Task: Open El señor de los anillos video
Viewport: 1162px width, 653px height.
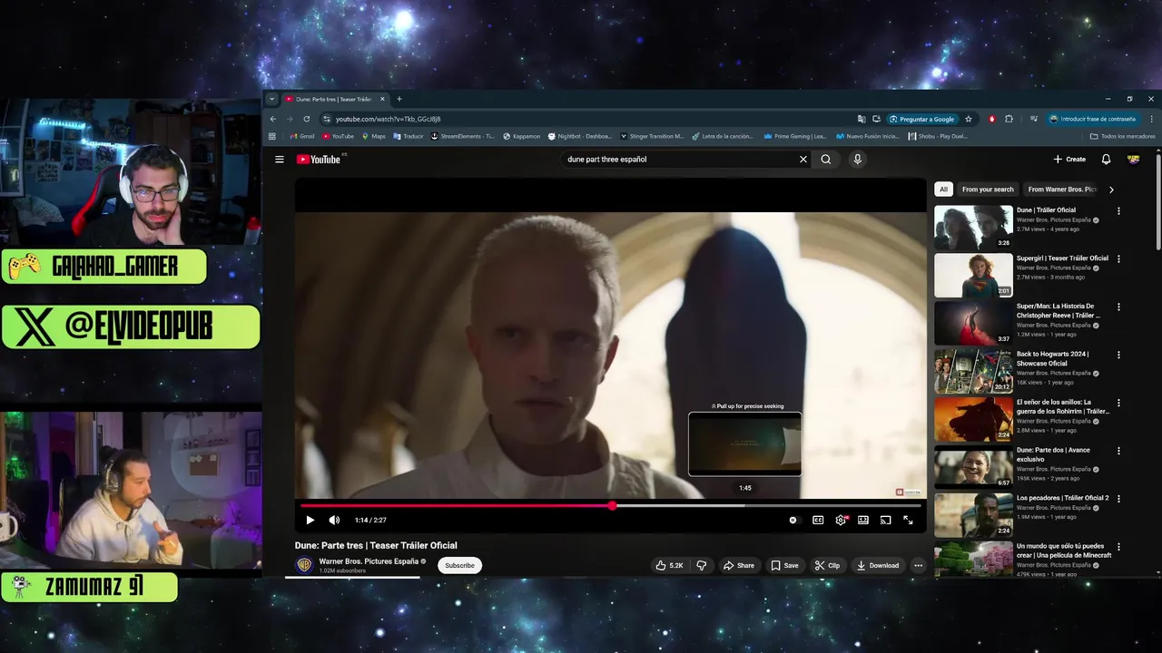Action: pos(1063,406)
